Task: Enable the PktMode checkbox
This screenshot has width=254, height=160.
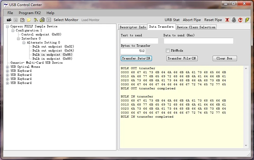Action: tap(168, 51)
